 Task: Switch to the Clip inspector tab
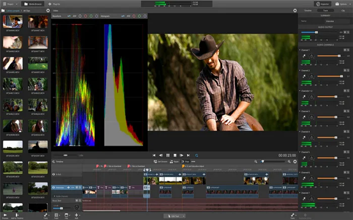(x=342, y=10)
